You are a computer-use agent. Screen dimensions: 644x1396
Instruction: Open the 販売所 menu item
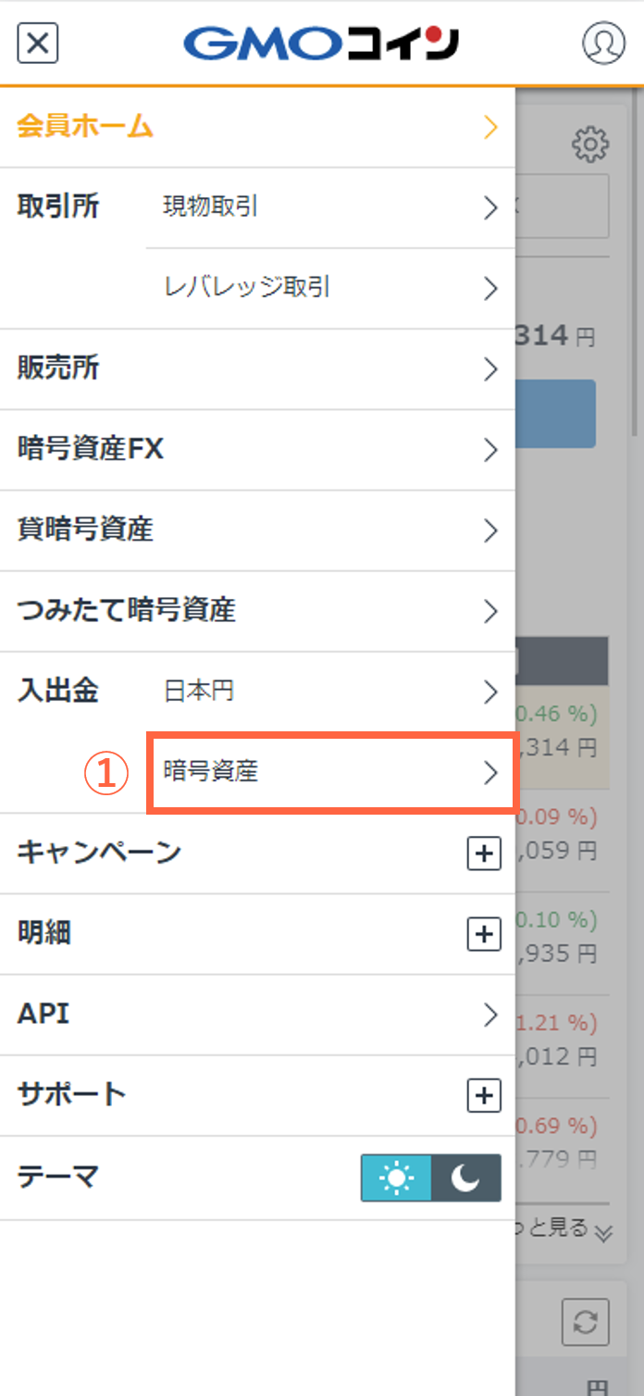(257, 369)
